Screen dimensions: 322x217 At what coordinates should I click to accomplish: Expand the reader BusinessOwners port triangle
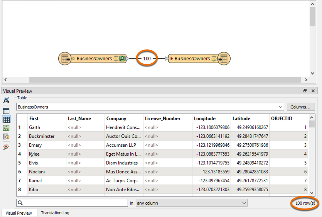pyautogui.click(x=74, y=59)
